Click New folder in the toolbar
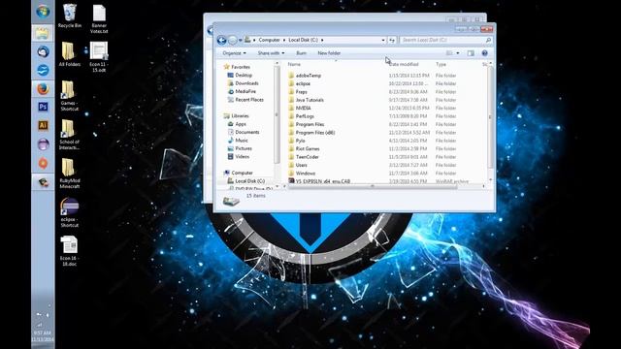621x349 pixels. click(x=329, y=53)
